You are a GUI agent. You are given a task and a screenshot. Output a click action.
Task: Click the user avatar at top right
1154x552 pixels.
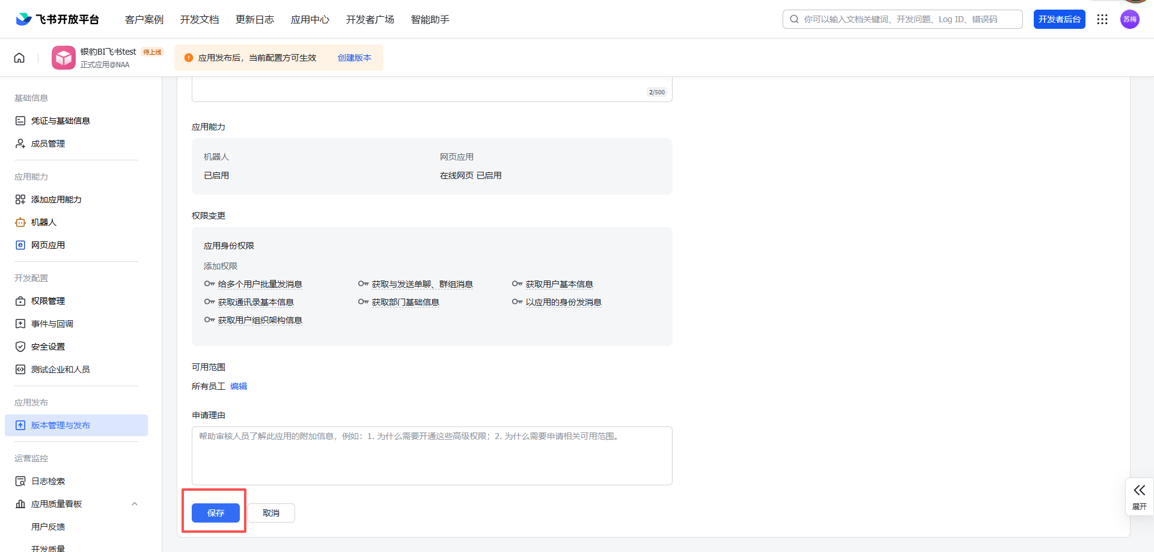click(x=1129, y=19)
